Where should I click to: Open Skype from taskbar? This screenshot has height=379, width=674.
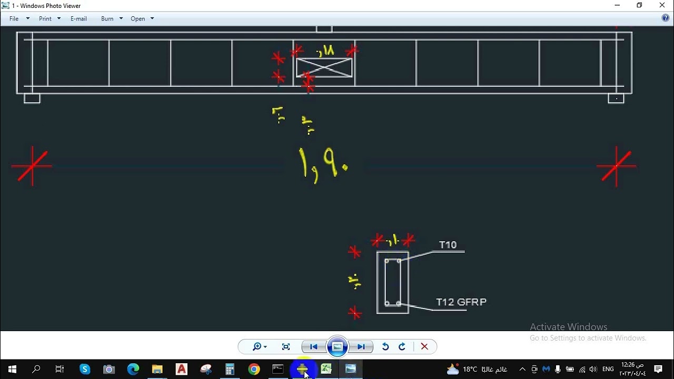click(85, 369)
